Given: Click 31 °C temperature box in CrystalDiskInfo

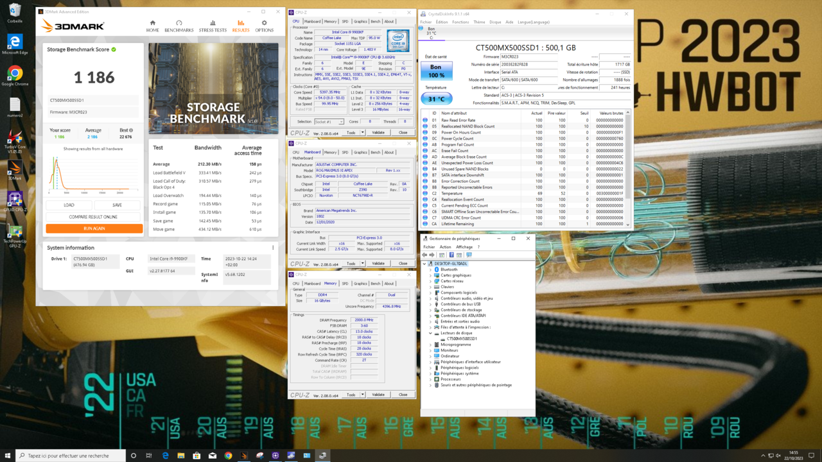Looking at the screenshot, I should click(x=436, y=99).
